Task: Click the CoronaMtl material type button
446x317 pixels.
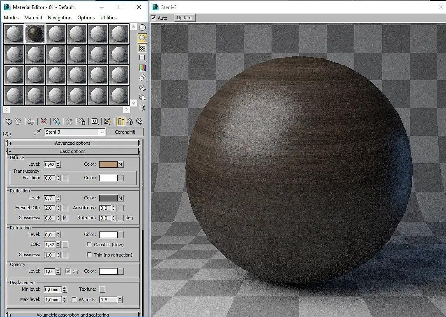Action: coord(125,132)
